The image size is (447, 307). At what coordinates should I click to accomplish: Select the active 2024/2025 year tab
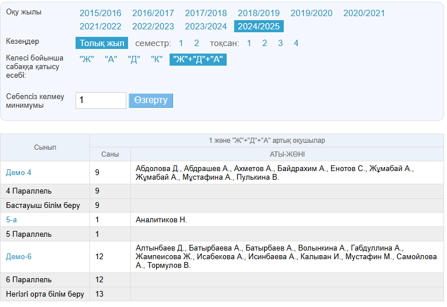click(258, 26)
